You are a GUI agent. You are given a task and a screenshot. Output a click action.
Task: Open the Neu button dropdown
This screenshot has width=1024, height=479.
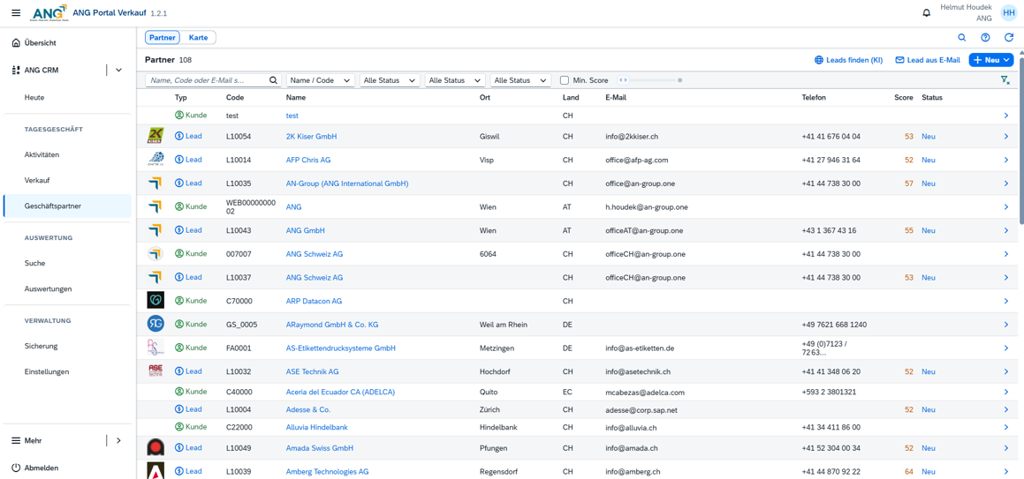pyautogui.click(x=1005, y=60)
